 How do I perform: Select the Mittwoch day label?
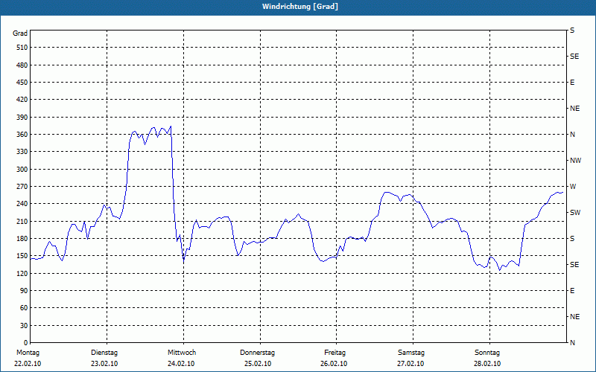pos(182,353)
